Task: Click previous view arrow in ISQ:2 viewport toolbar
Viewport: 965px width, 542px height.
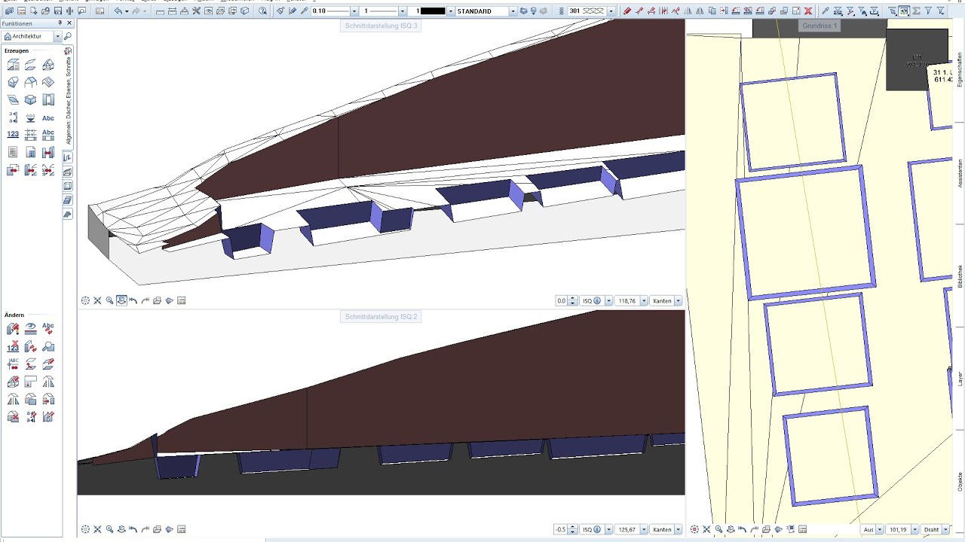Action: [x=133, y=529]
